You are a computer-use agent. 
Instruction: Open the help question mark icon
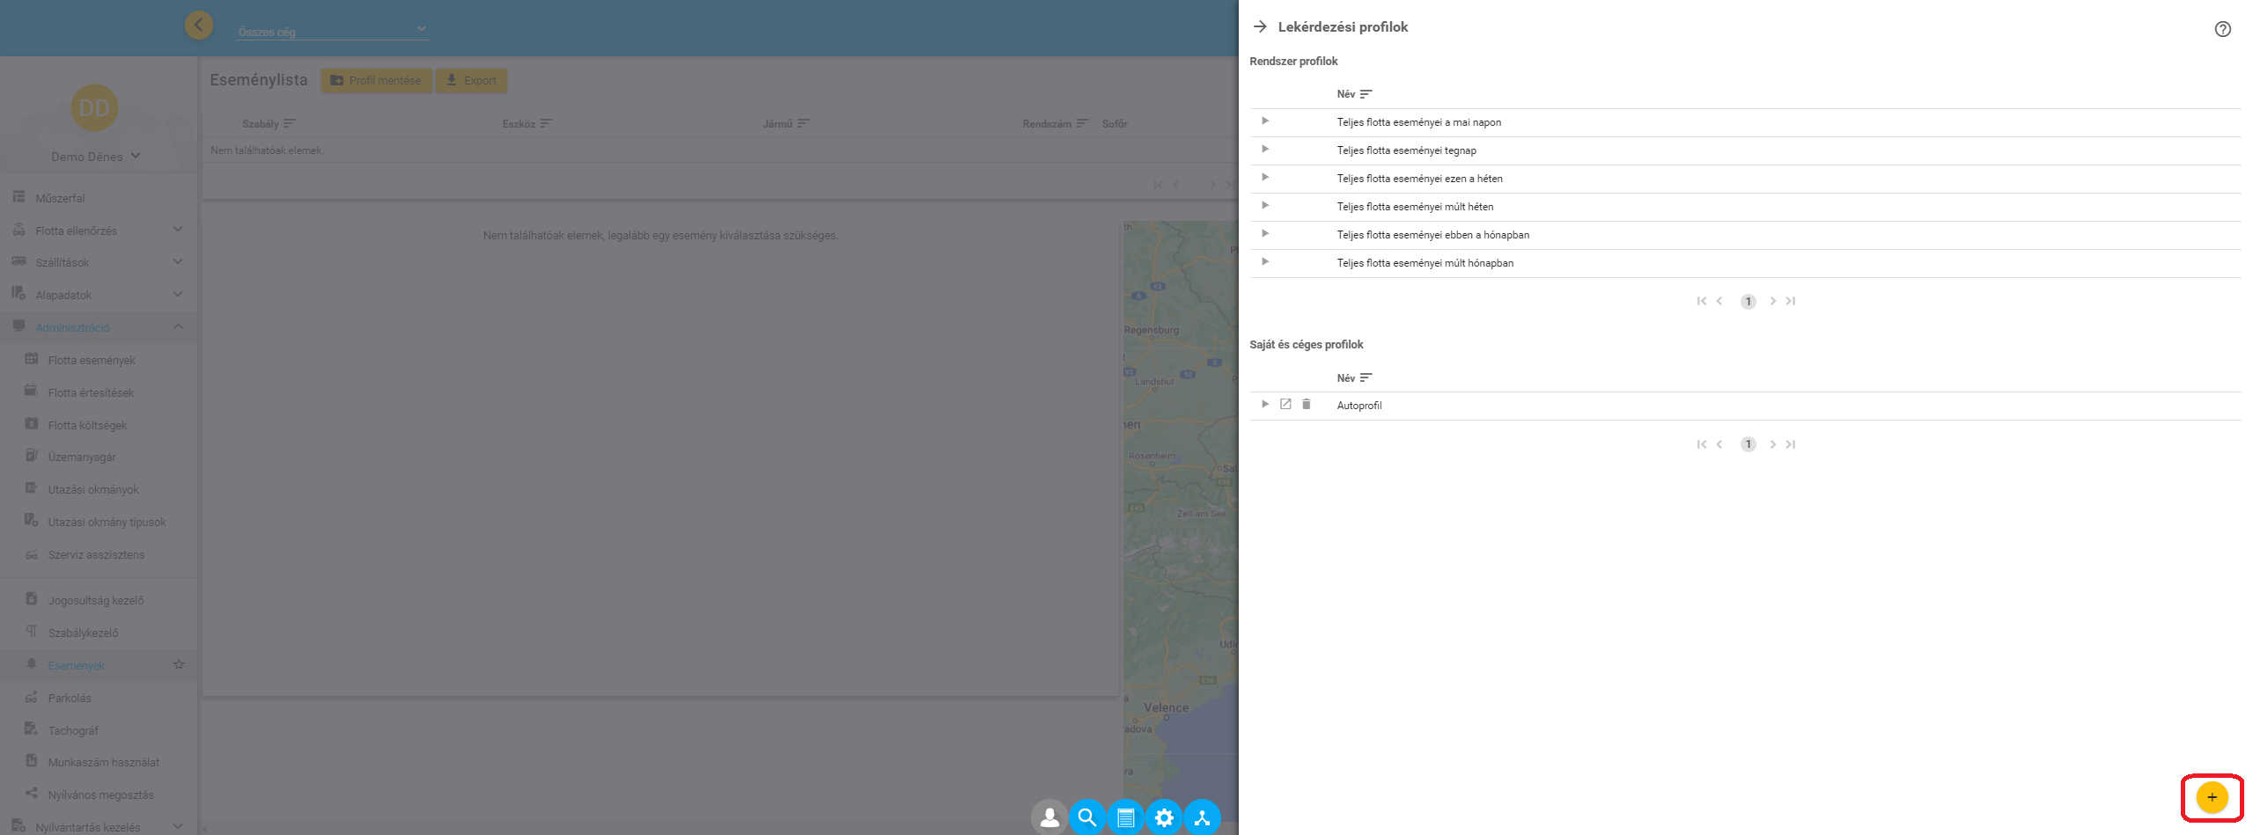[x=2222, y=29]
